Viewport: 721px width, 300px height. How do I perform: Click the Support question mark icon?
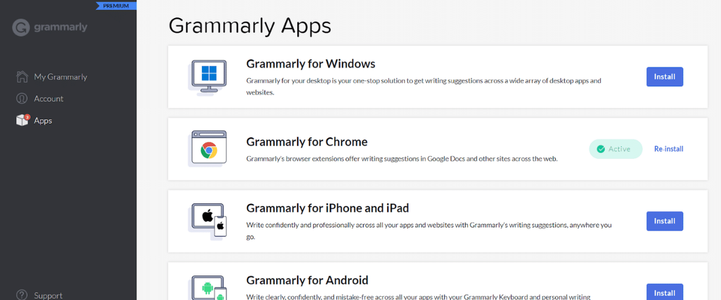(22, 295)
